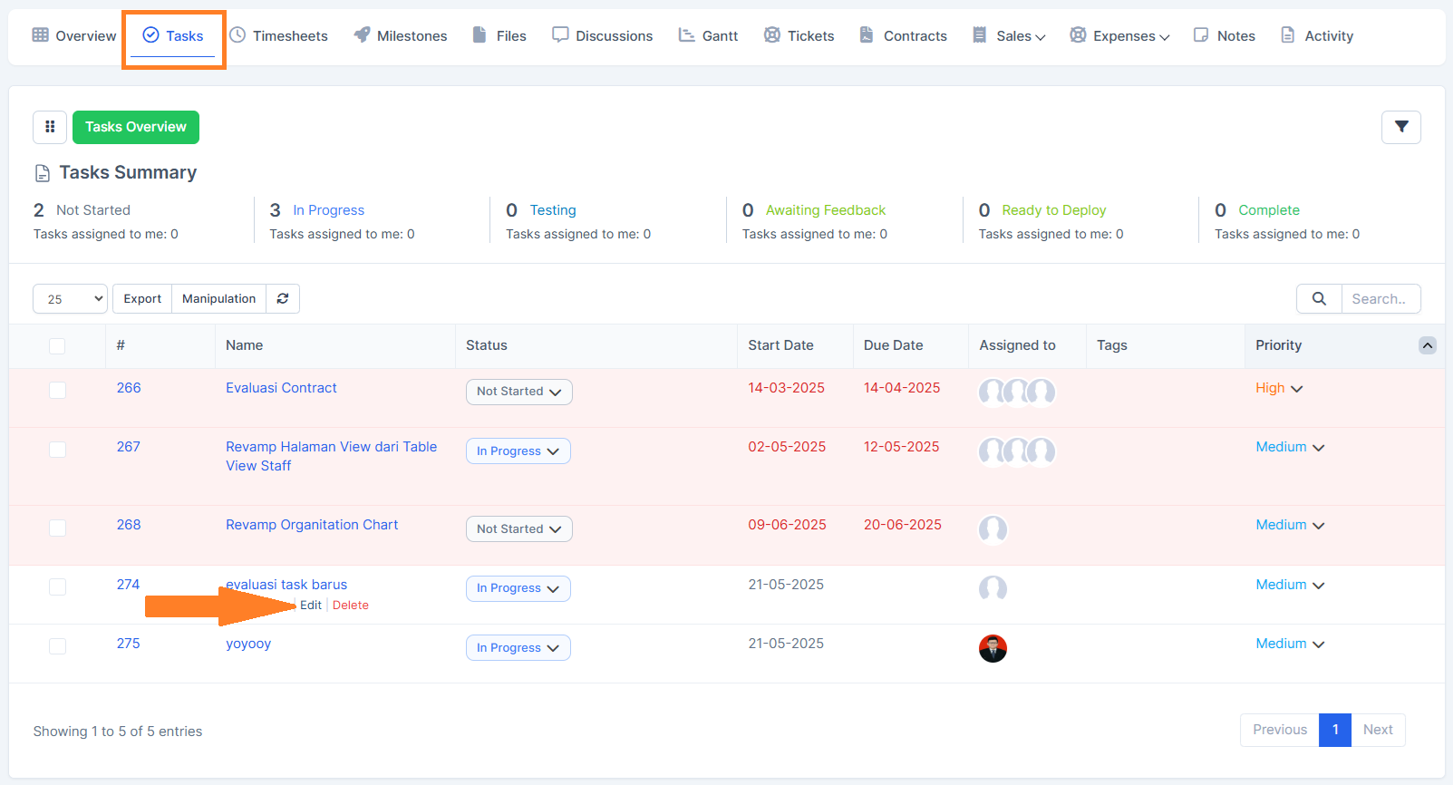Click the yoyooy task assignee avatar
Screen dimensions: 1453x785
coord(993,648)
